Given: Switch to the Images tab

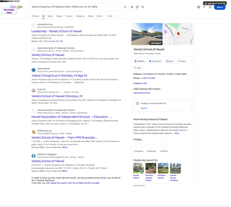Looking at the screenshot, I should [x=59, y=16].
